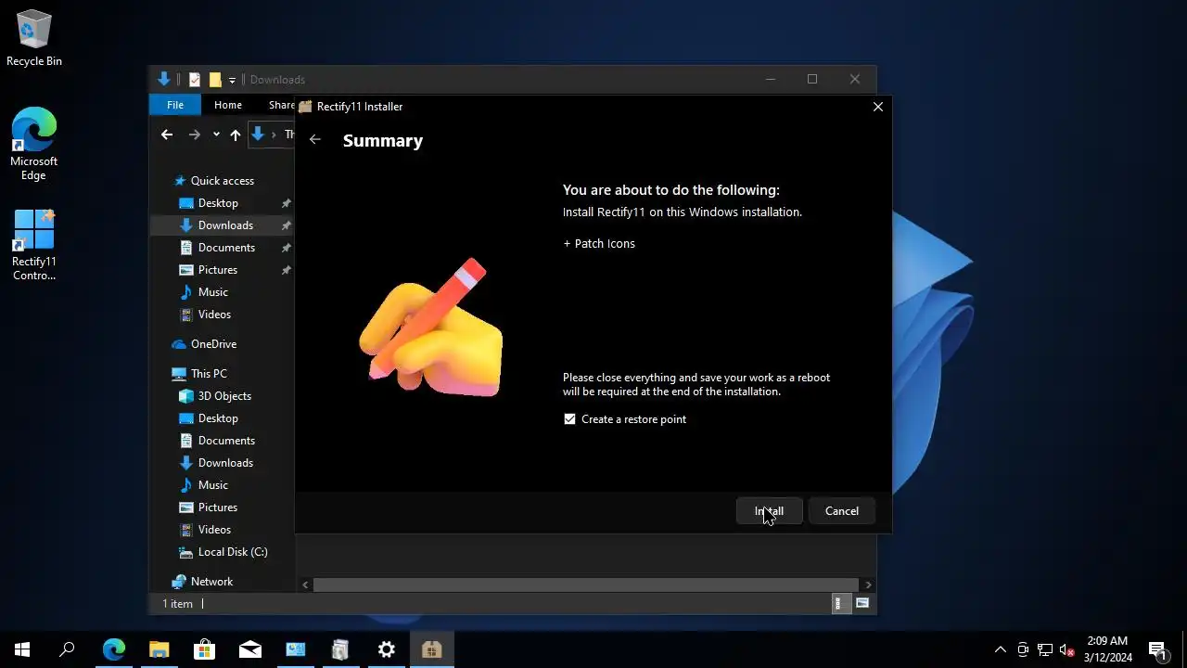
Task: Open Local Disk (C:) in navigation pane
Action: tap(233, 552)
